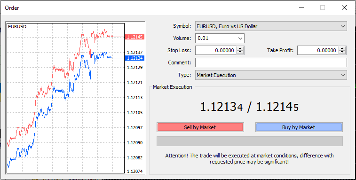Click the Sell by Market button
The height and width of the screenshot is (180, 356).
click(x=200, y=127)
